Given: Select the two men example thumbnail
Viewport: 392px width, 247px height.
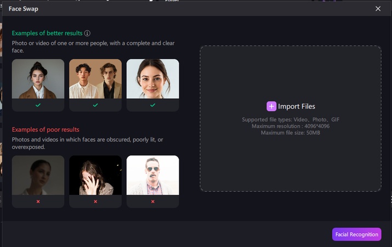Looking at the screenshot, I should [95, 78].
